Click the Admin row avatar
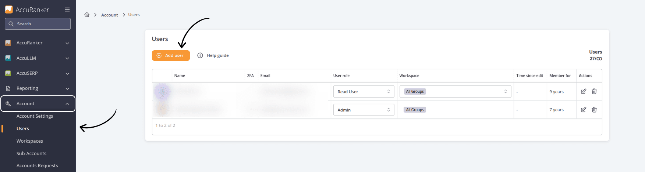 162,109
